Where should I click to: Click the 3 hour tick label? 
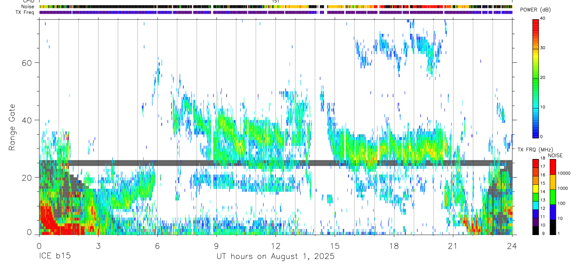click(x=98, y=246)
